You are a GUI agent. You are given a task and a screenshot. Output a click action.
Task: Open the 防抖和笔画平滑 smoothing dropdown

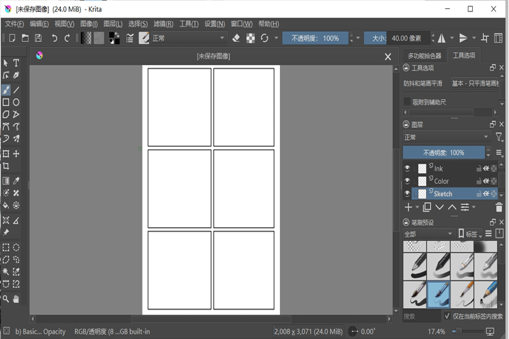[x=475, y=83]
